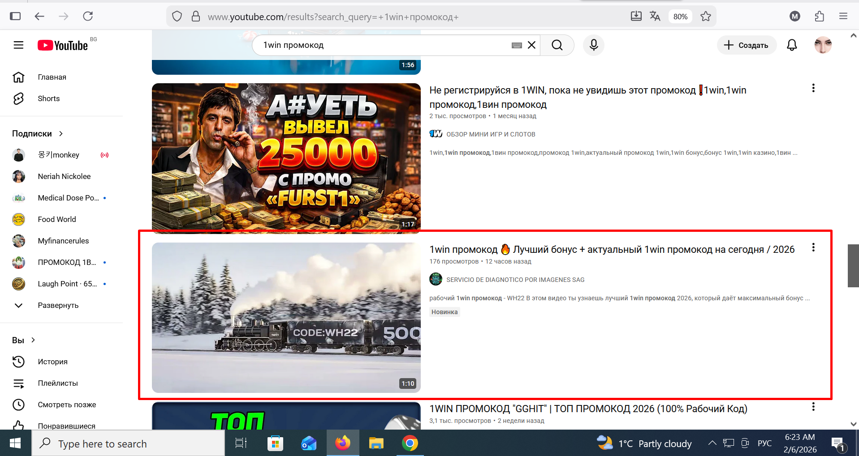
Task: Open the notifications bell
Action: coord(792,45)
